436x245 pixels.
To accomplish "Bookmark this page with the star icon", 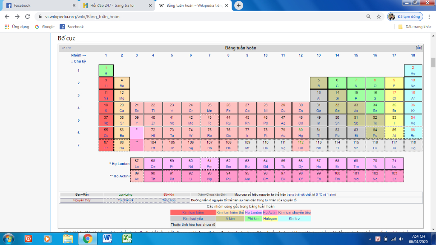I will pyautogui.click(x=379, y=17).
